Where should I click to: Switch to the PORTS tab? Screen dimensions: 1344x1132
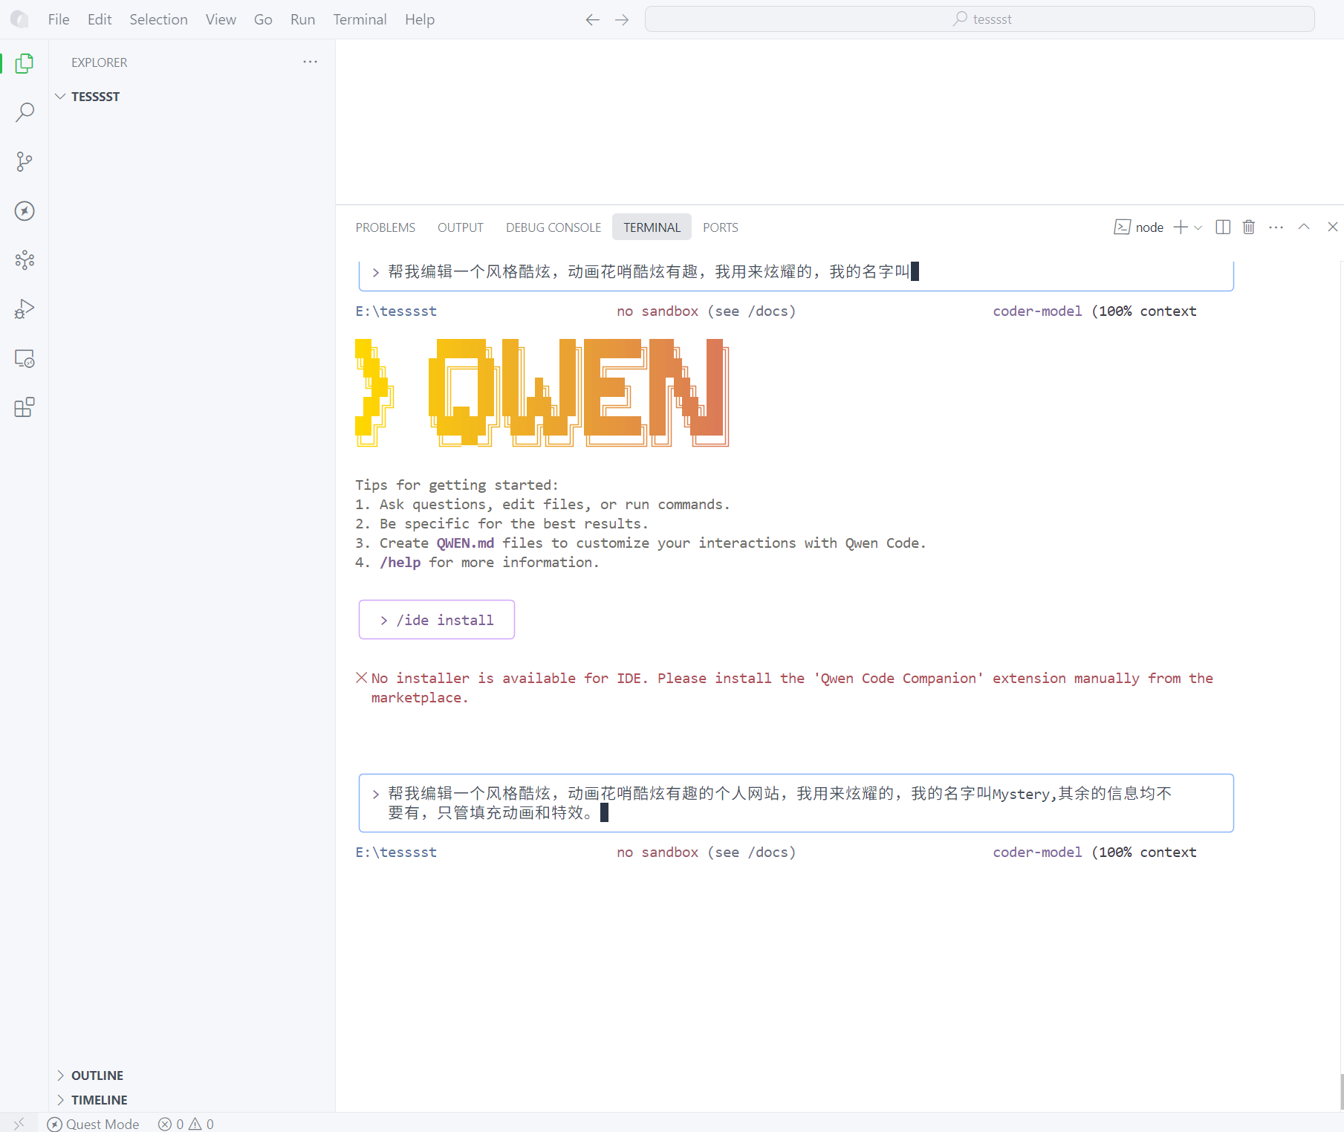721,227
